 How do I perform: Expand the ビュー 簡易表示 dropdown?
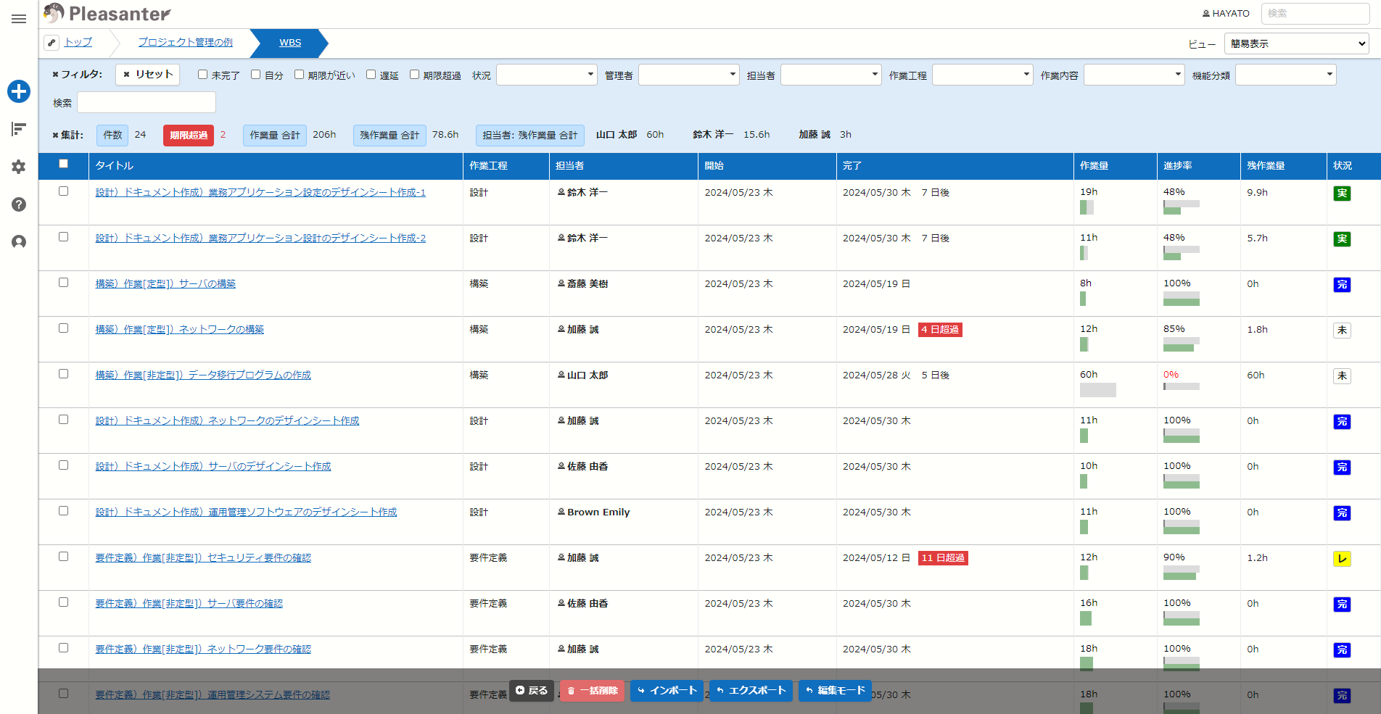coord(1296,43)
